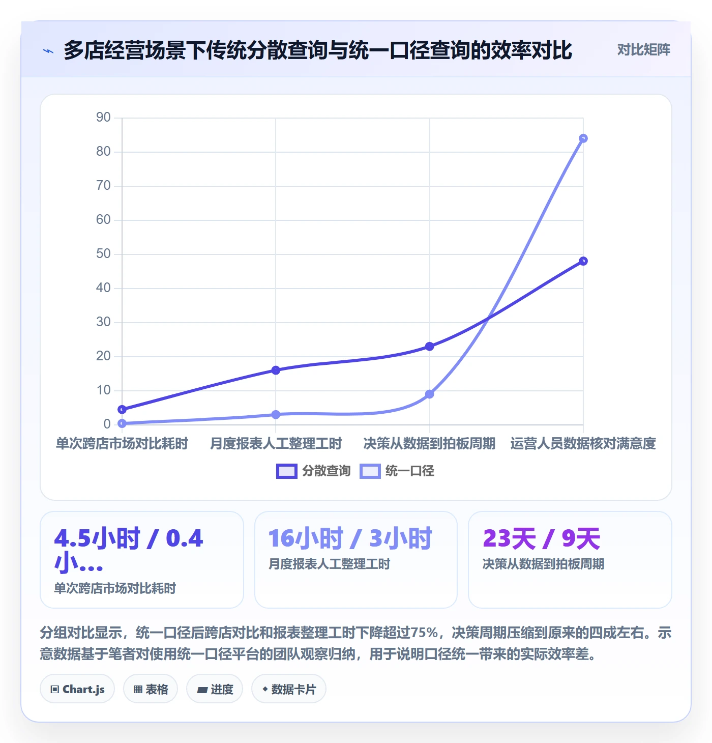Screen dimensions: 712x743
Task: Click the 统一口径 data point at 月度报表人工整理工时
Action: click(x=276, y=415)
